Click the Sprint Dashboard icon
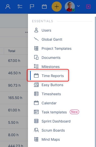The image size is (96, 147). pyautogui.click(x=36, y=121)
